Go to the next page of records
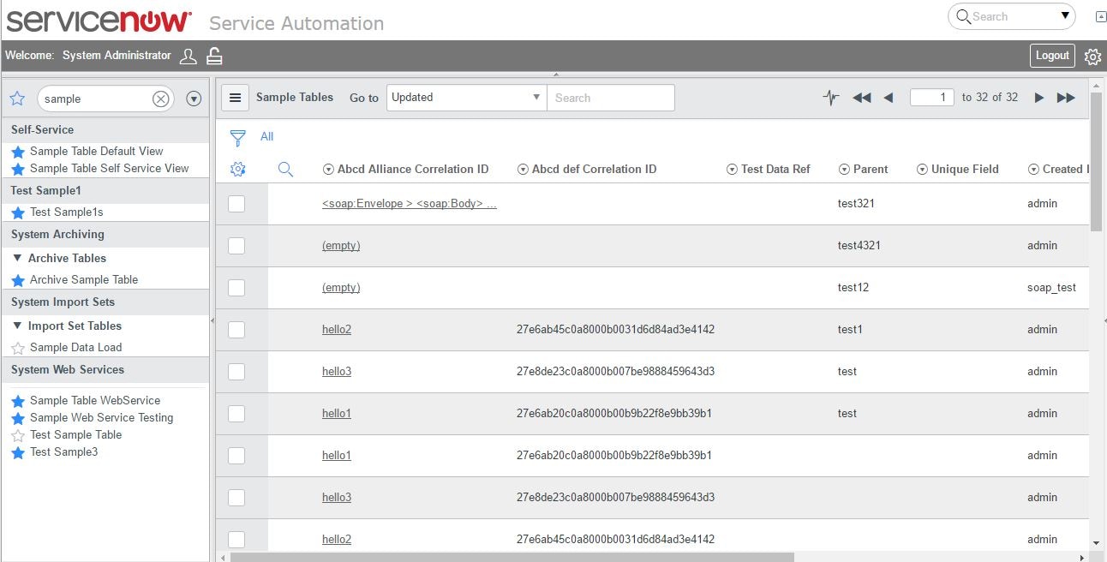Image resolution: width=1107 pixels, height=562 pixels. tap(1039, 98)
